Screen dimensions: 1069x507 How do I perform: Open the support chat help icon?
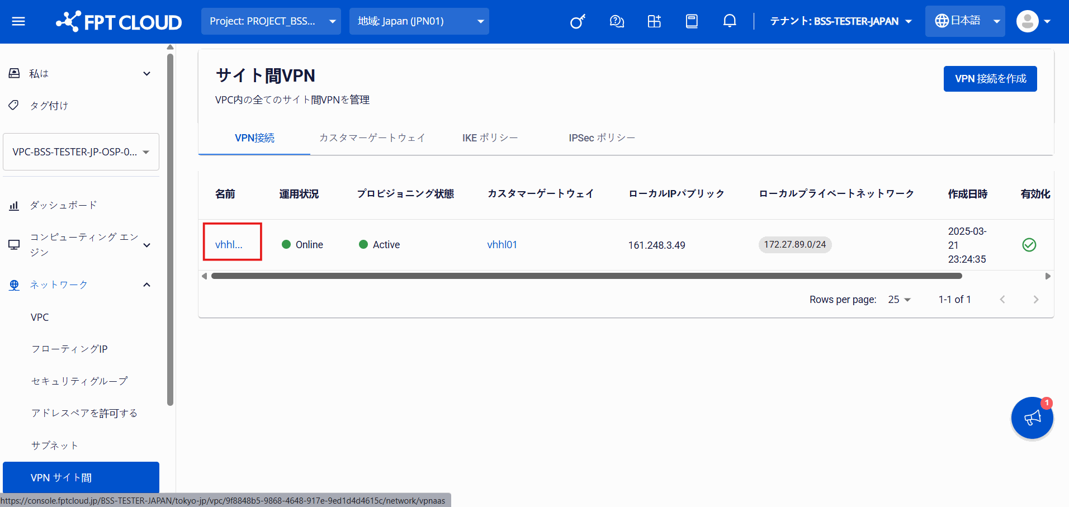(x=617, y=21)
